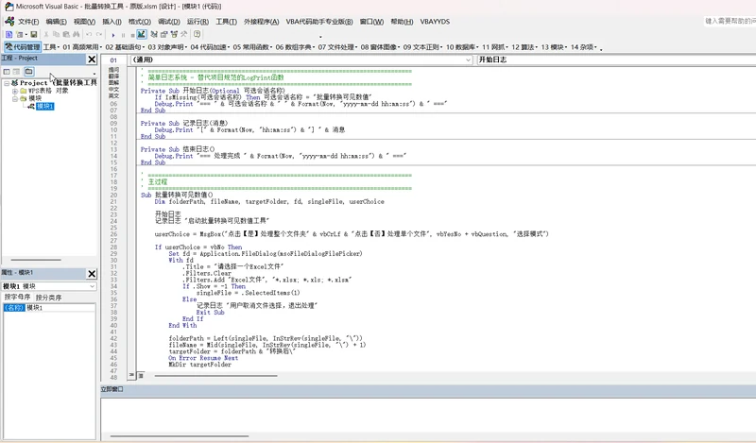Screen dimensions: 756x443
Task: Open the 工具 dropdown on add-in toolbar
Action: 51,47
